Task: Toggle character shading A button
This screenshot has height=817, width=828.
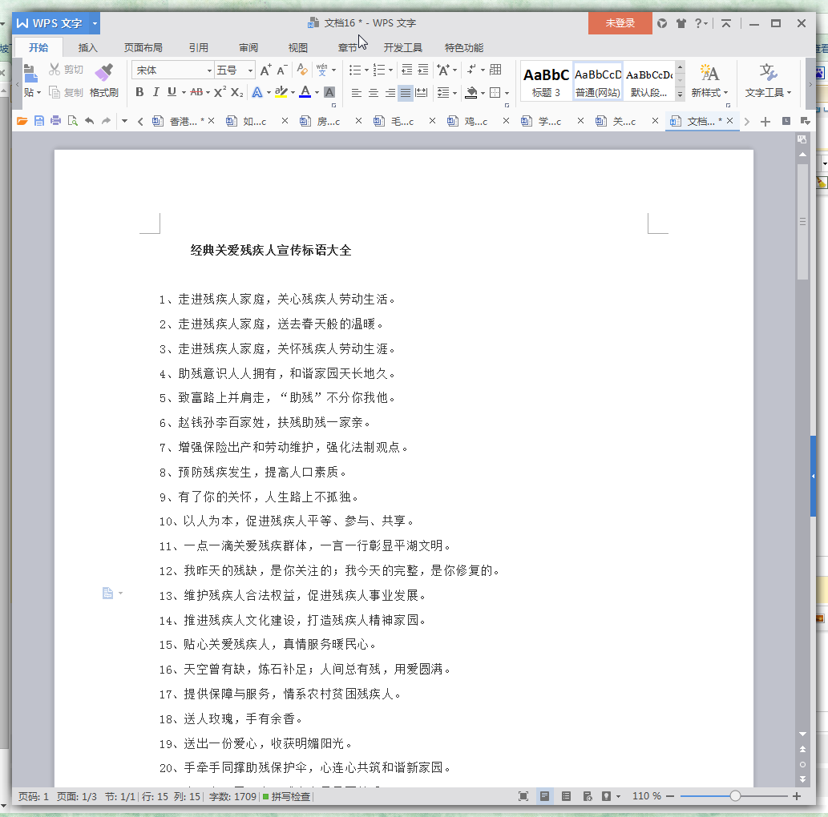Action: 329,92
